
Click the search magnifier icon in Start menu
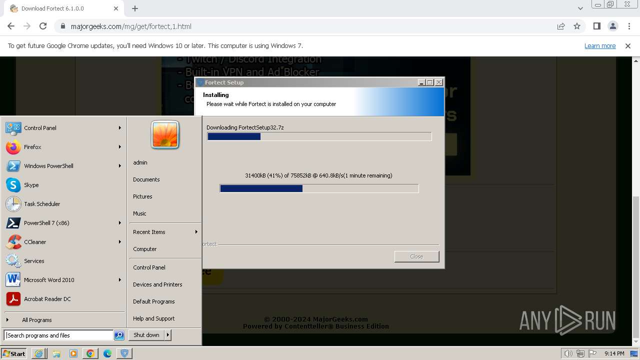[119, 335]
